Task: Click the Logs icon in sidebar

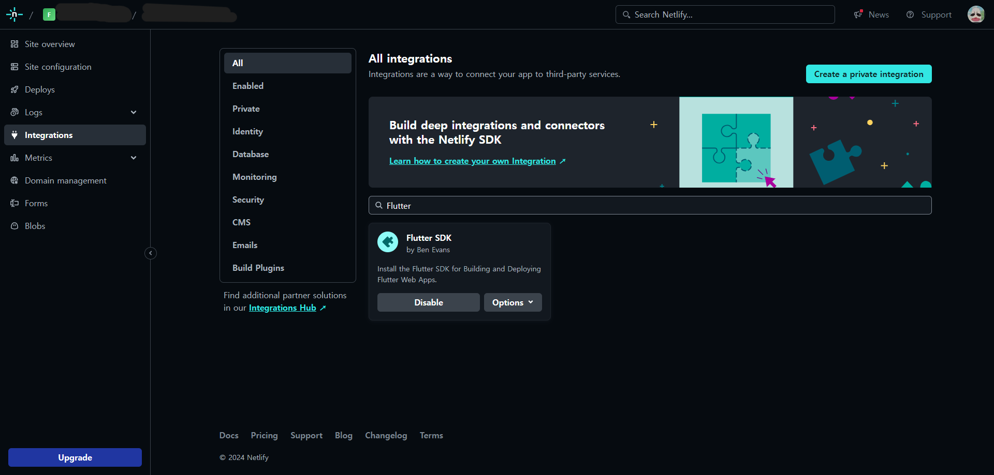Action: [14, 112]
